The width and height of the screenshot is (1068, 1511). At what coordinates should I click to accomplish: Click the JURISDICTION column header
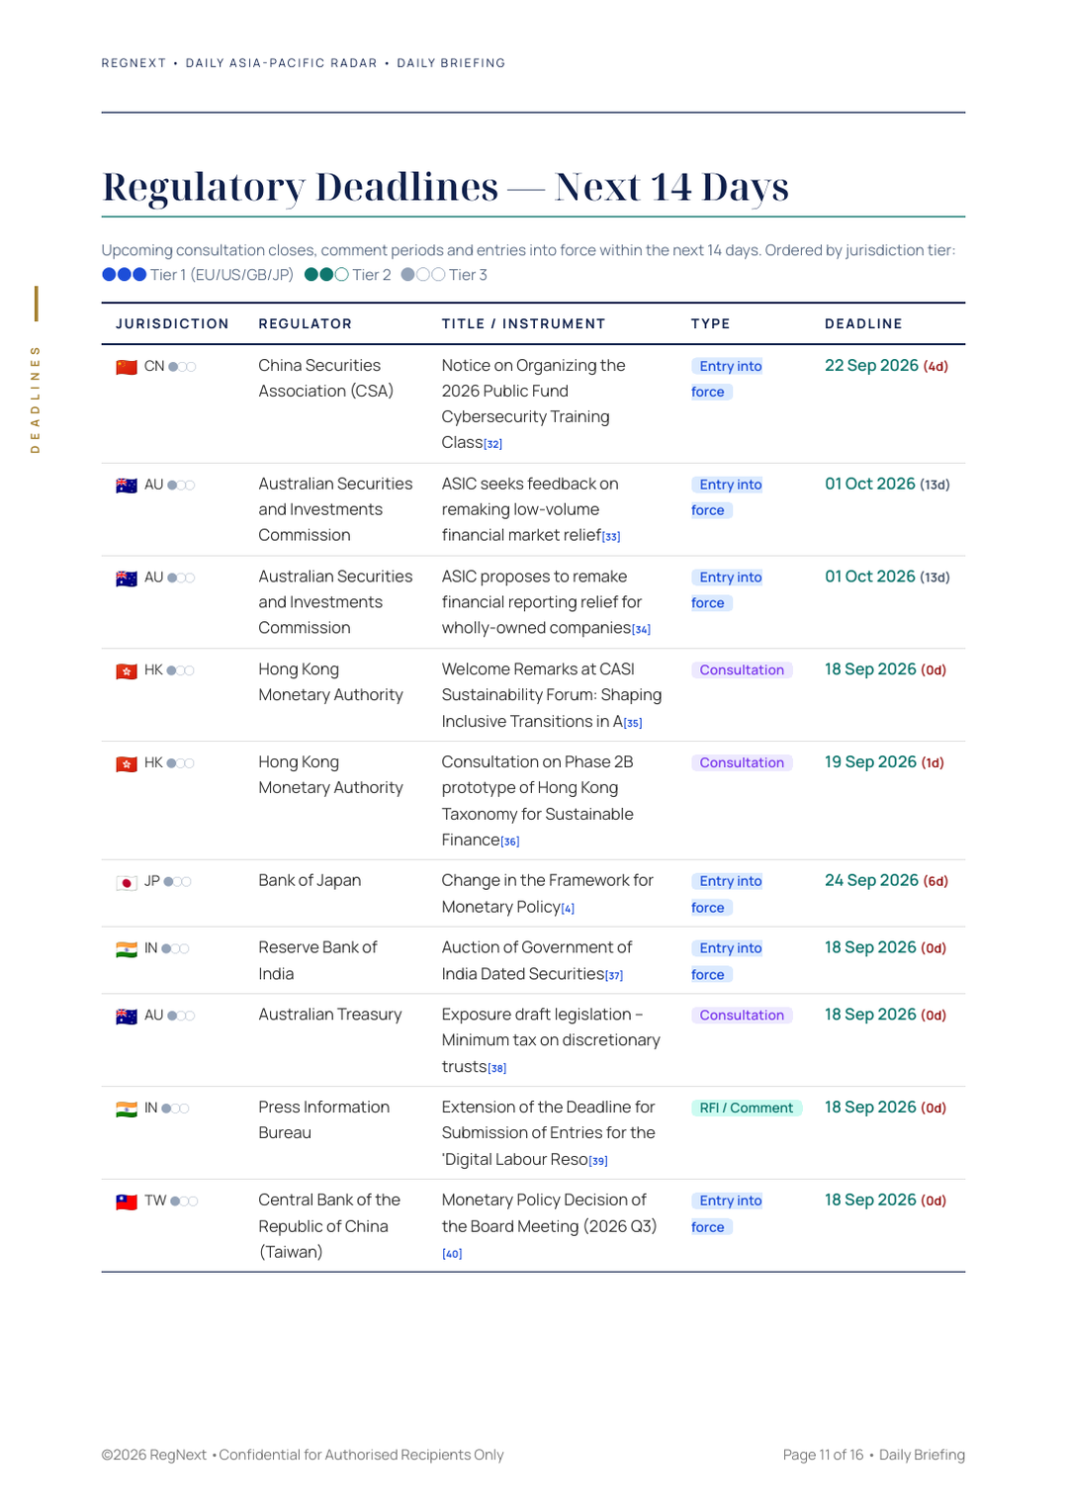pyautogui.click(x=172, y=324)
